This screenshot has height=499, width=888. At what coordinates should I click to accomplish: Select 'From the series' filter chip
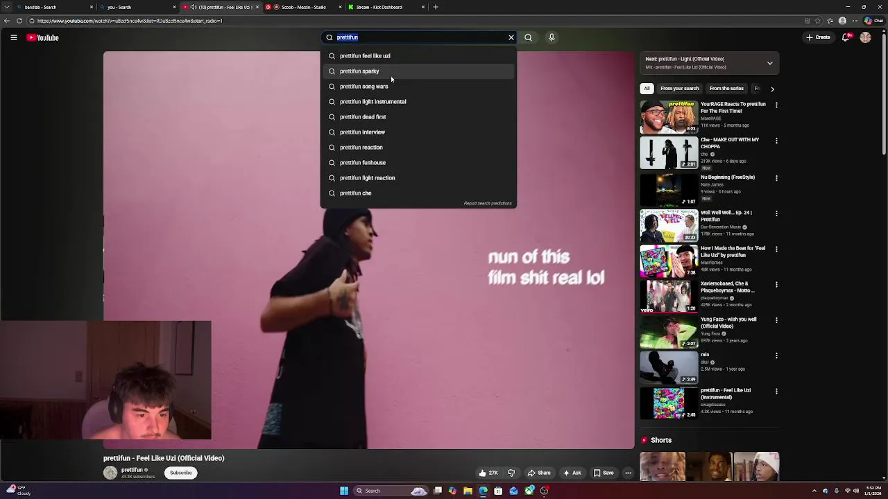coord(726,89)
